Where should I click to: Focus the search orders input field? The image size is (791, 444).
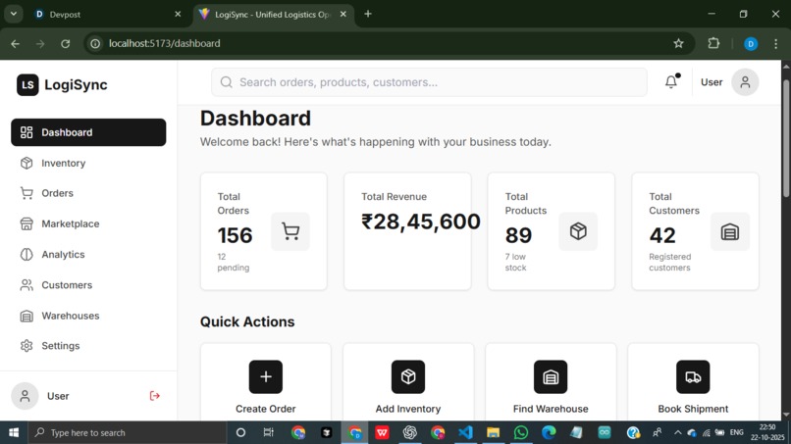[429, 82]
